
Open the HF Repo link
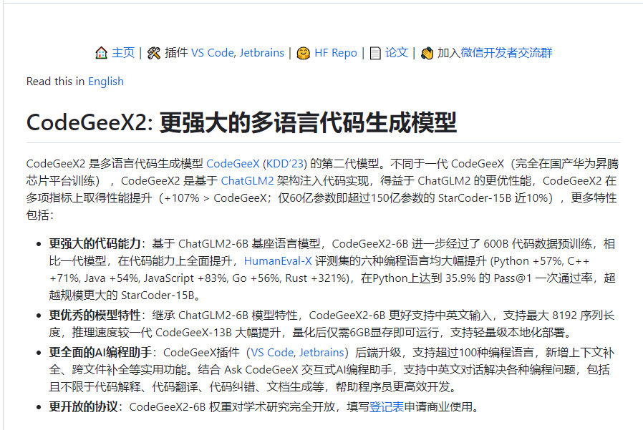[x=335, y=53]
